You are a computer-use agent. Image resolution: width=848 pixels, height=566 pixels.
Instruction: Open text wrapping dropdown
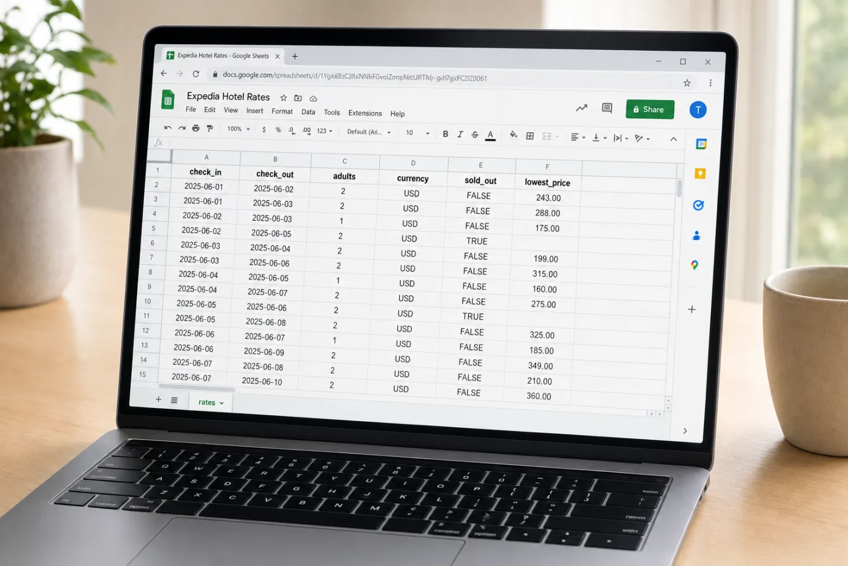coord(620,138)
